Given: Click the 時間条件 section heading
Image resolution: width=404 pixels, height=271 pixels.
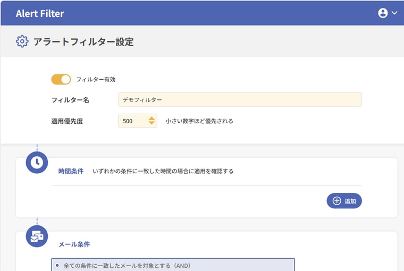Looking at the screenshot, I should point(71,171).
